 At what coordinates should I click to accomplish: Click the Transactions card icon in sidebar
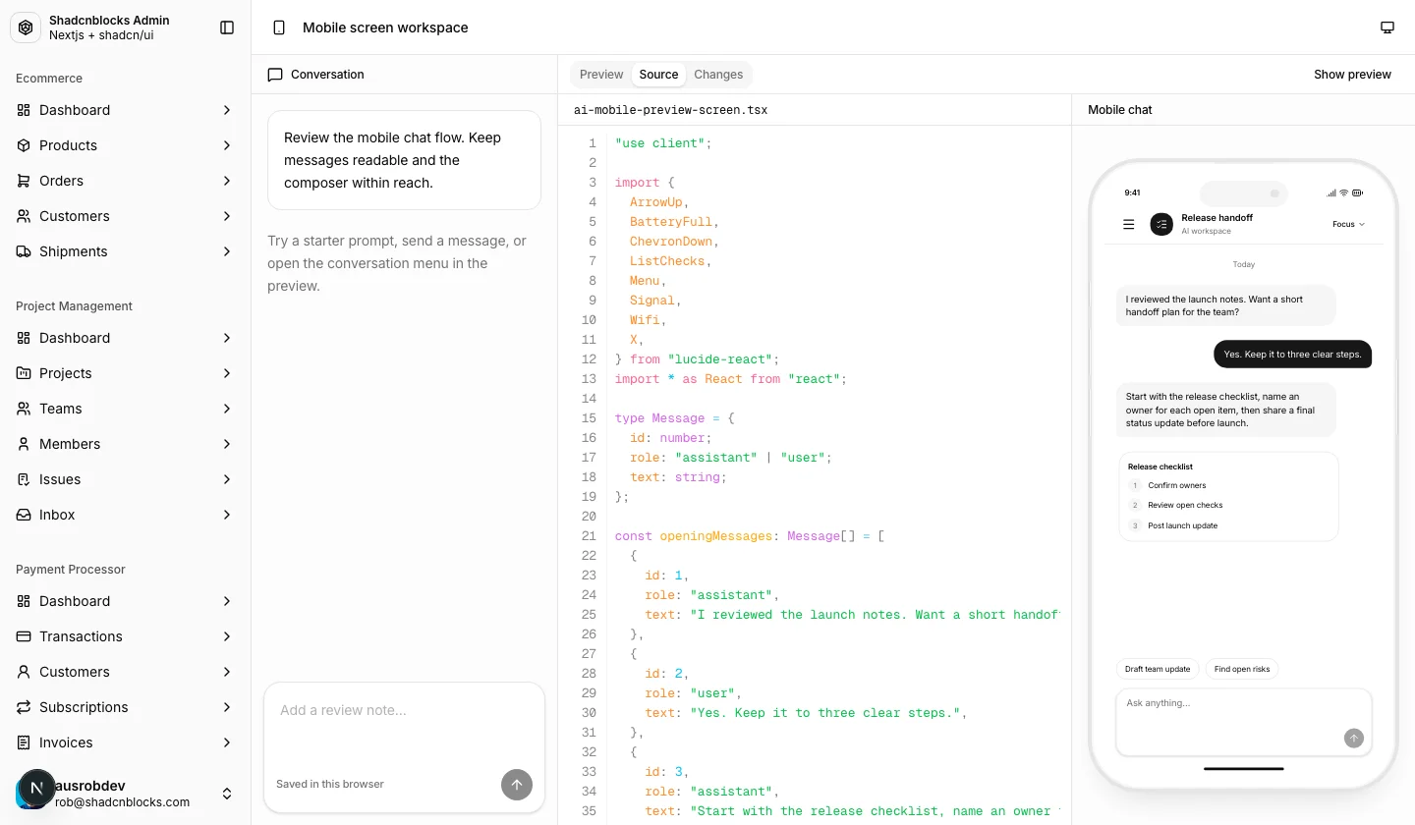pyautogui.click(x=24, y=636)
